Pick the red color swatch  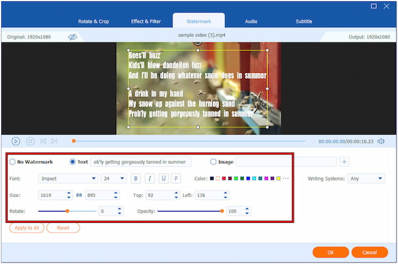(x=224, y=178)
